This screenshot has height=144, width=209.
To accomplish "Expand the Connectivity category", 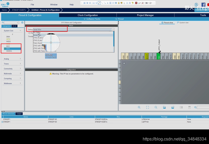I will tap(20, 68).
